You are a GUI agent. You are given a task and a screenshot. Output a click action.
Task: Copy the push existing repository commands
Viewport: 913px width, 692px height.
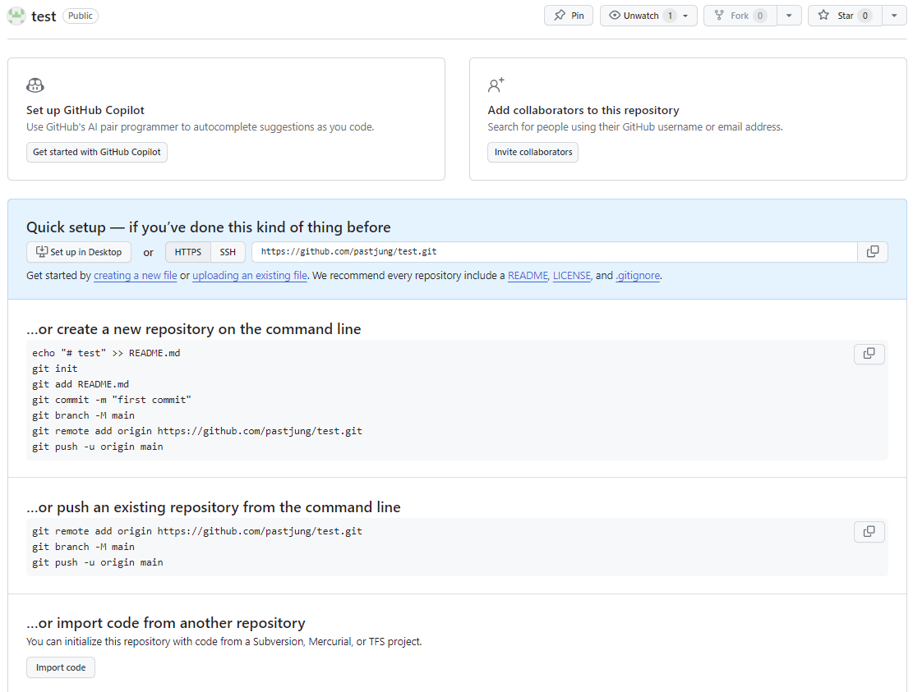click(869, 531)
